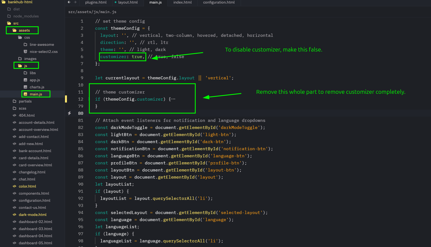431x247 pixels.
Task: Switch to the plugins.html tab
Action: click(x=96, y=2)
